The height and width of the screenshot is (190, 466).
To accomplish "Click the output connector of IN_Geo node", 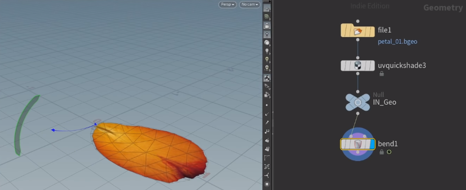I will [x=358, y=113].
